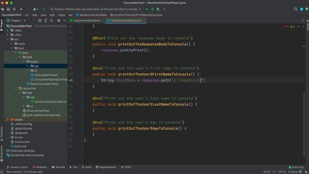Collapse the src folder
Image resolution: width=309 pixels, height=174 pixels.
tap(8, 39)
